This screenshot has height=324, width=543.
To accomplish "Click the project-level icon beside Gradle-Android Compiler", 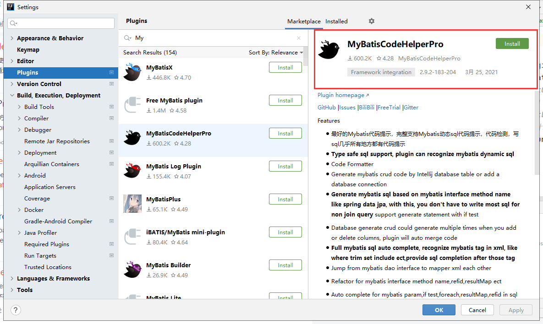I will tap(111, 221).
